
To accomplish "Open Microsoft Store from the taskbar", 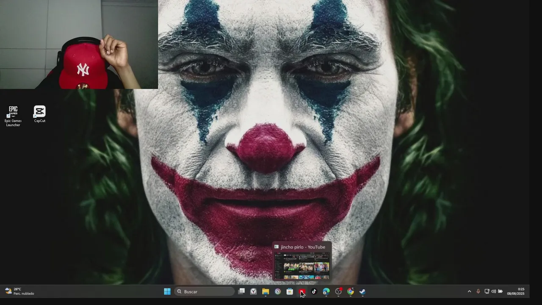I will pos(290,291).
